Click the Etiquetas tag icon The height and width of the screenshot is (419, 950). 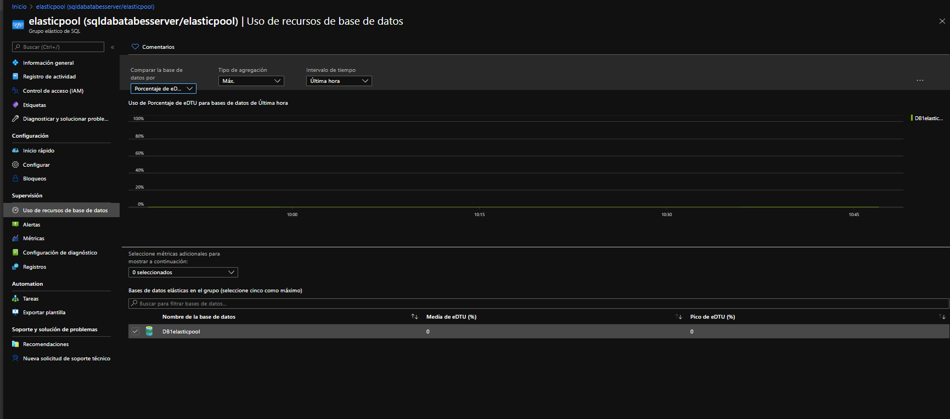(x=15, y=105)
